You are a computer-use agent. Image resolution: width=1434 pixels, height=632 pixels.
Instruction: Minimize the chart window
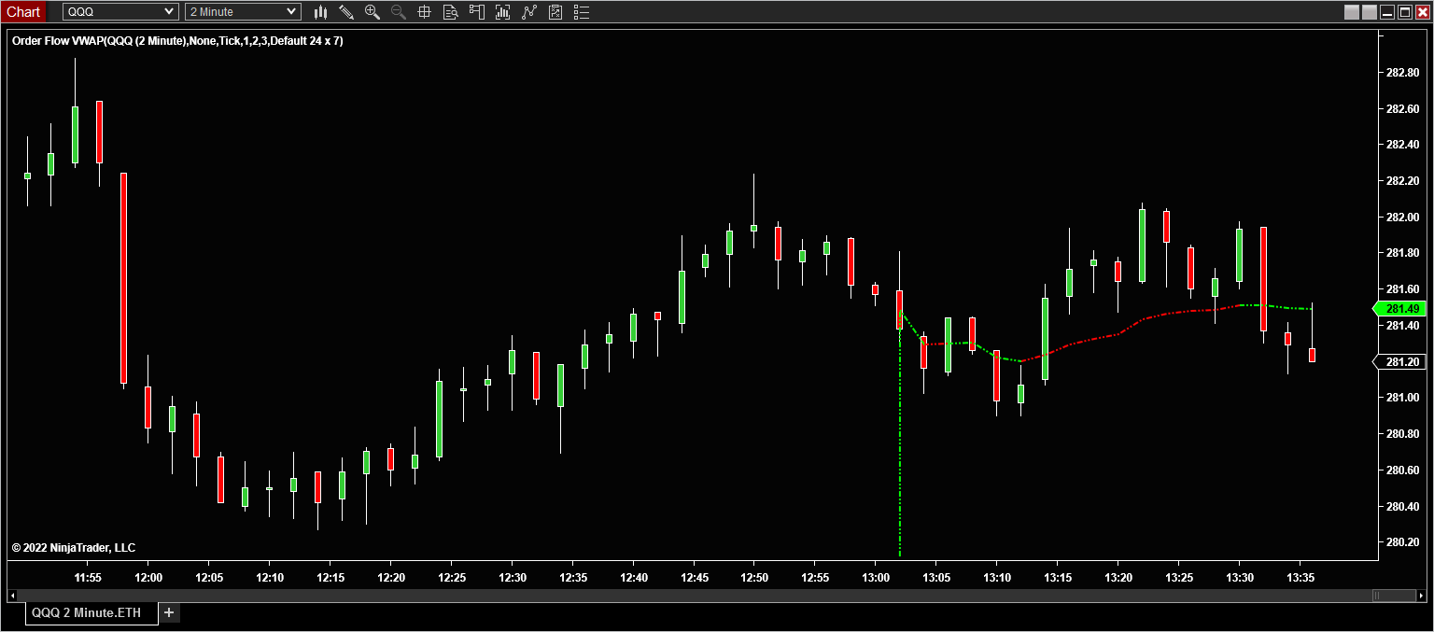tap(1387, 12)
